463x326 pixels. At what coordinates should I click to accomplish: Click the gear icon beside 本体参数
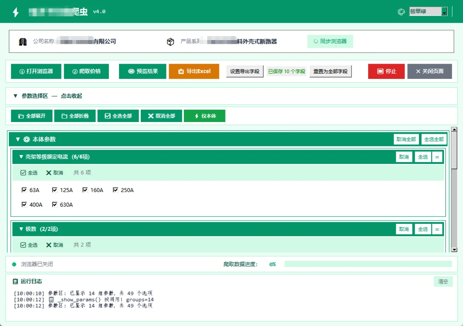click(x=26, y=139)
